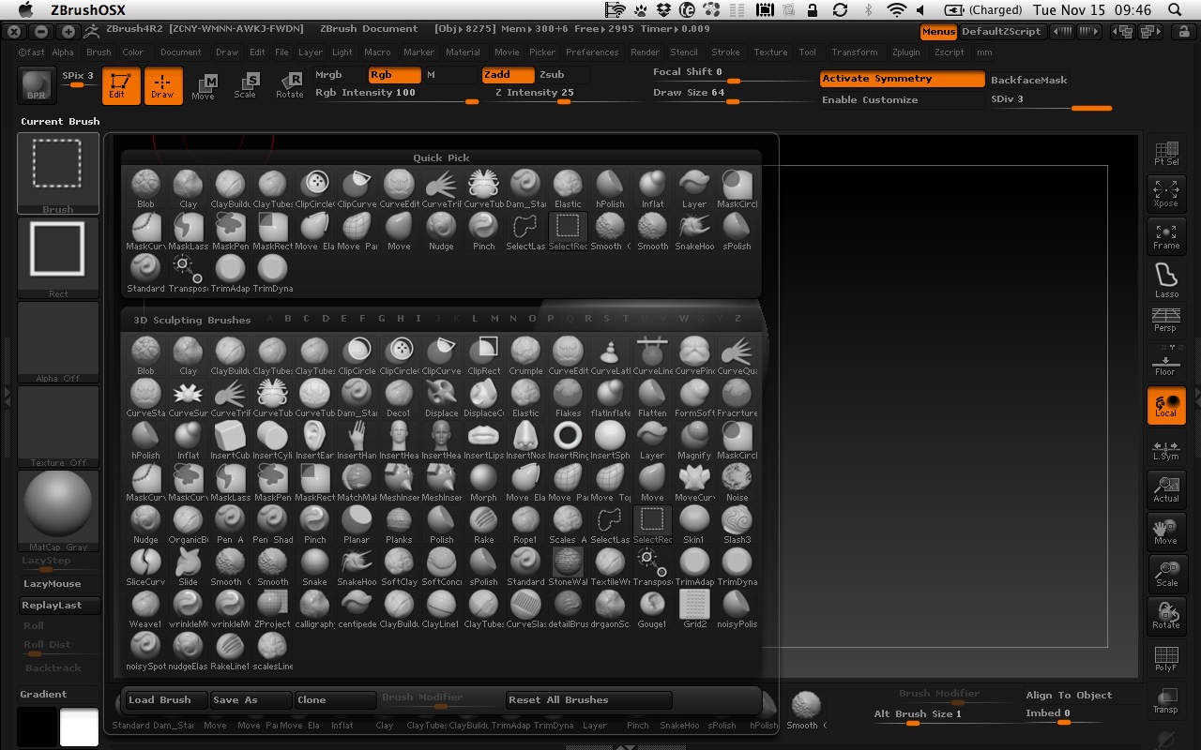Choose the Grid2 brush
Image resolution: width=1201 pixels, height=750 pixels.
click(694, 609)
